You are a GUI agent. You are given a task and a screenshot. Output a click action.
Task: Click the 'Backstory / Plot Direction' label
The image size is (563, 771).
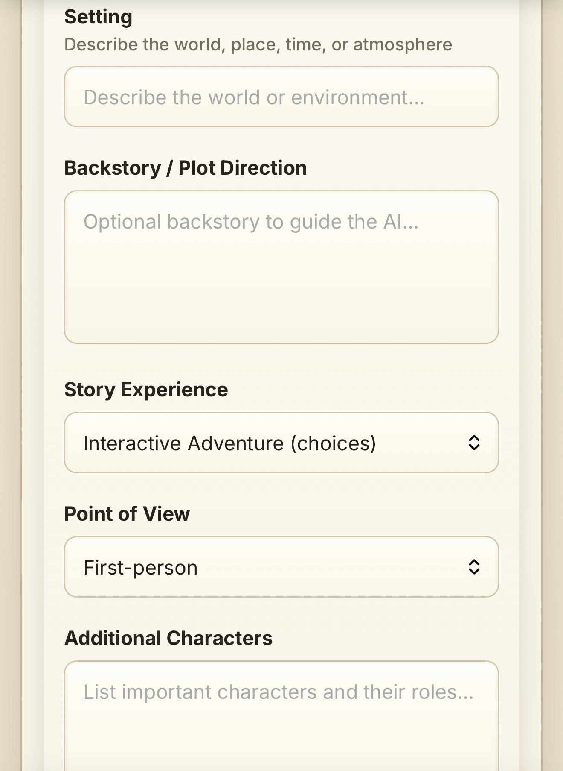point(185,168)
